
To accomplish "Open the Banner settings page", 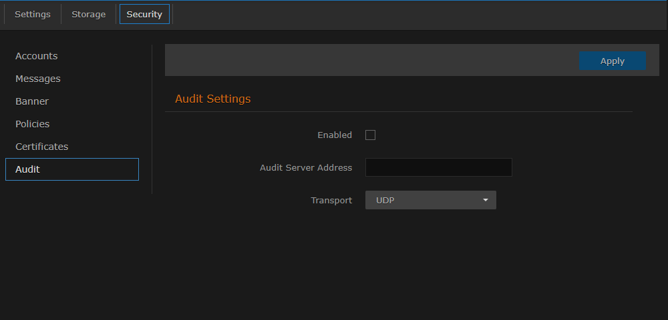I will [32, 101].
